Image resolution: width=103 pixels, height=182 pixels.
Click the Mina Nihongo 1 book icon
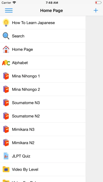click(x=6, y=76)
